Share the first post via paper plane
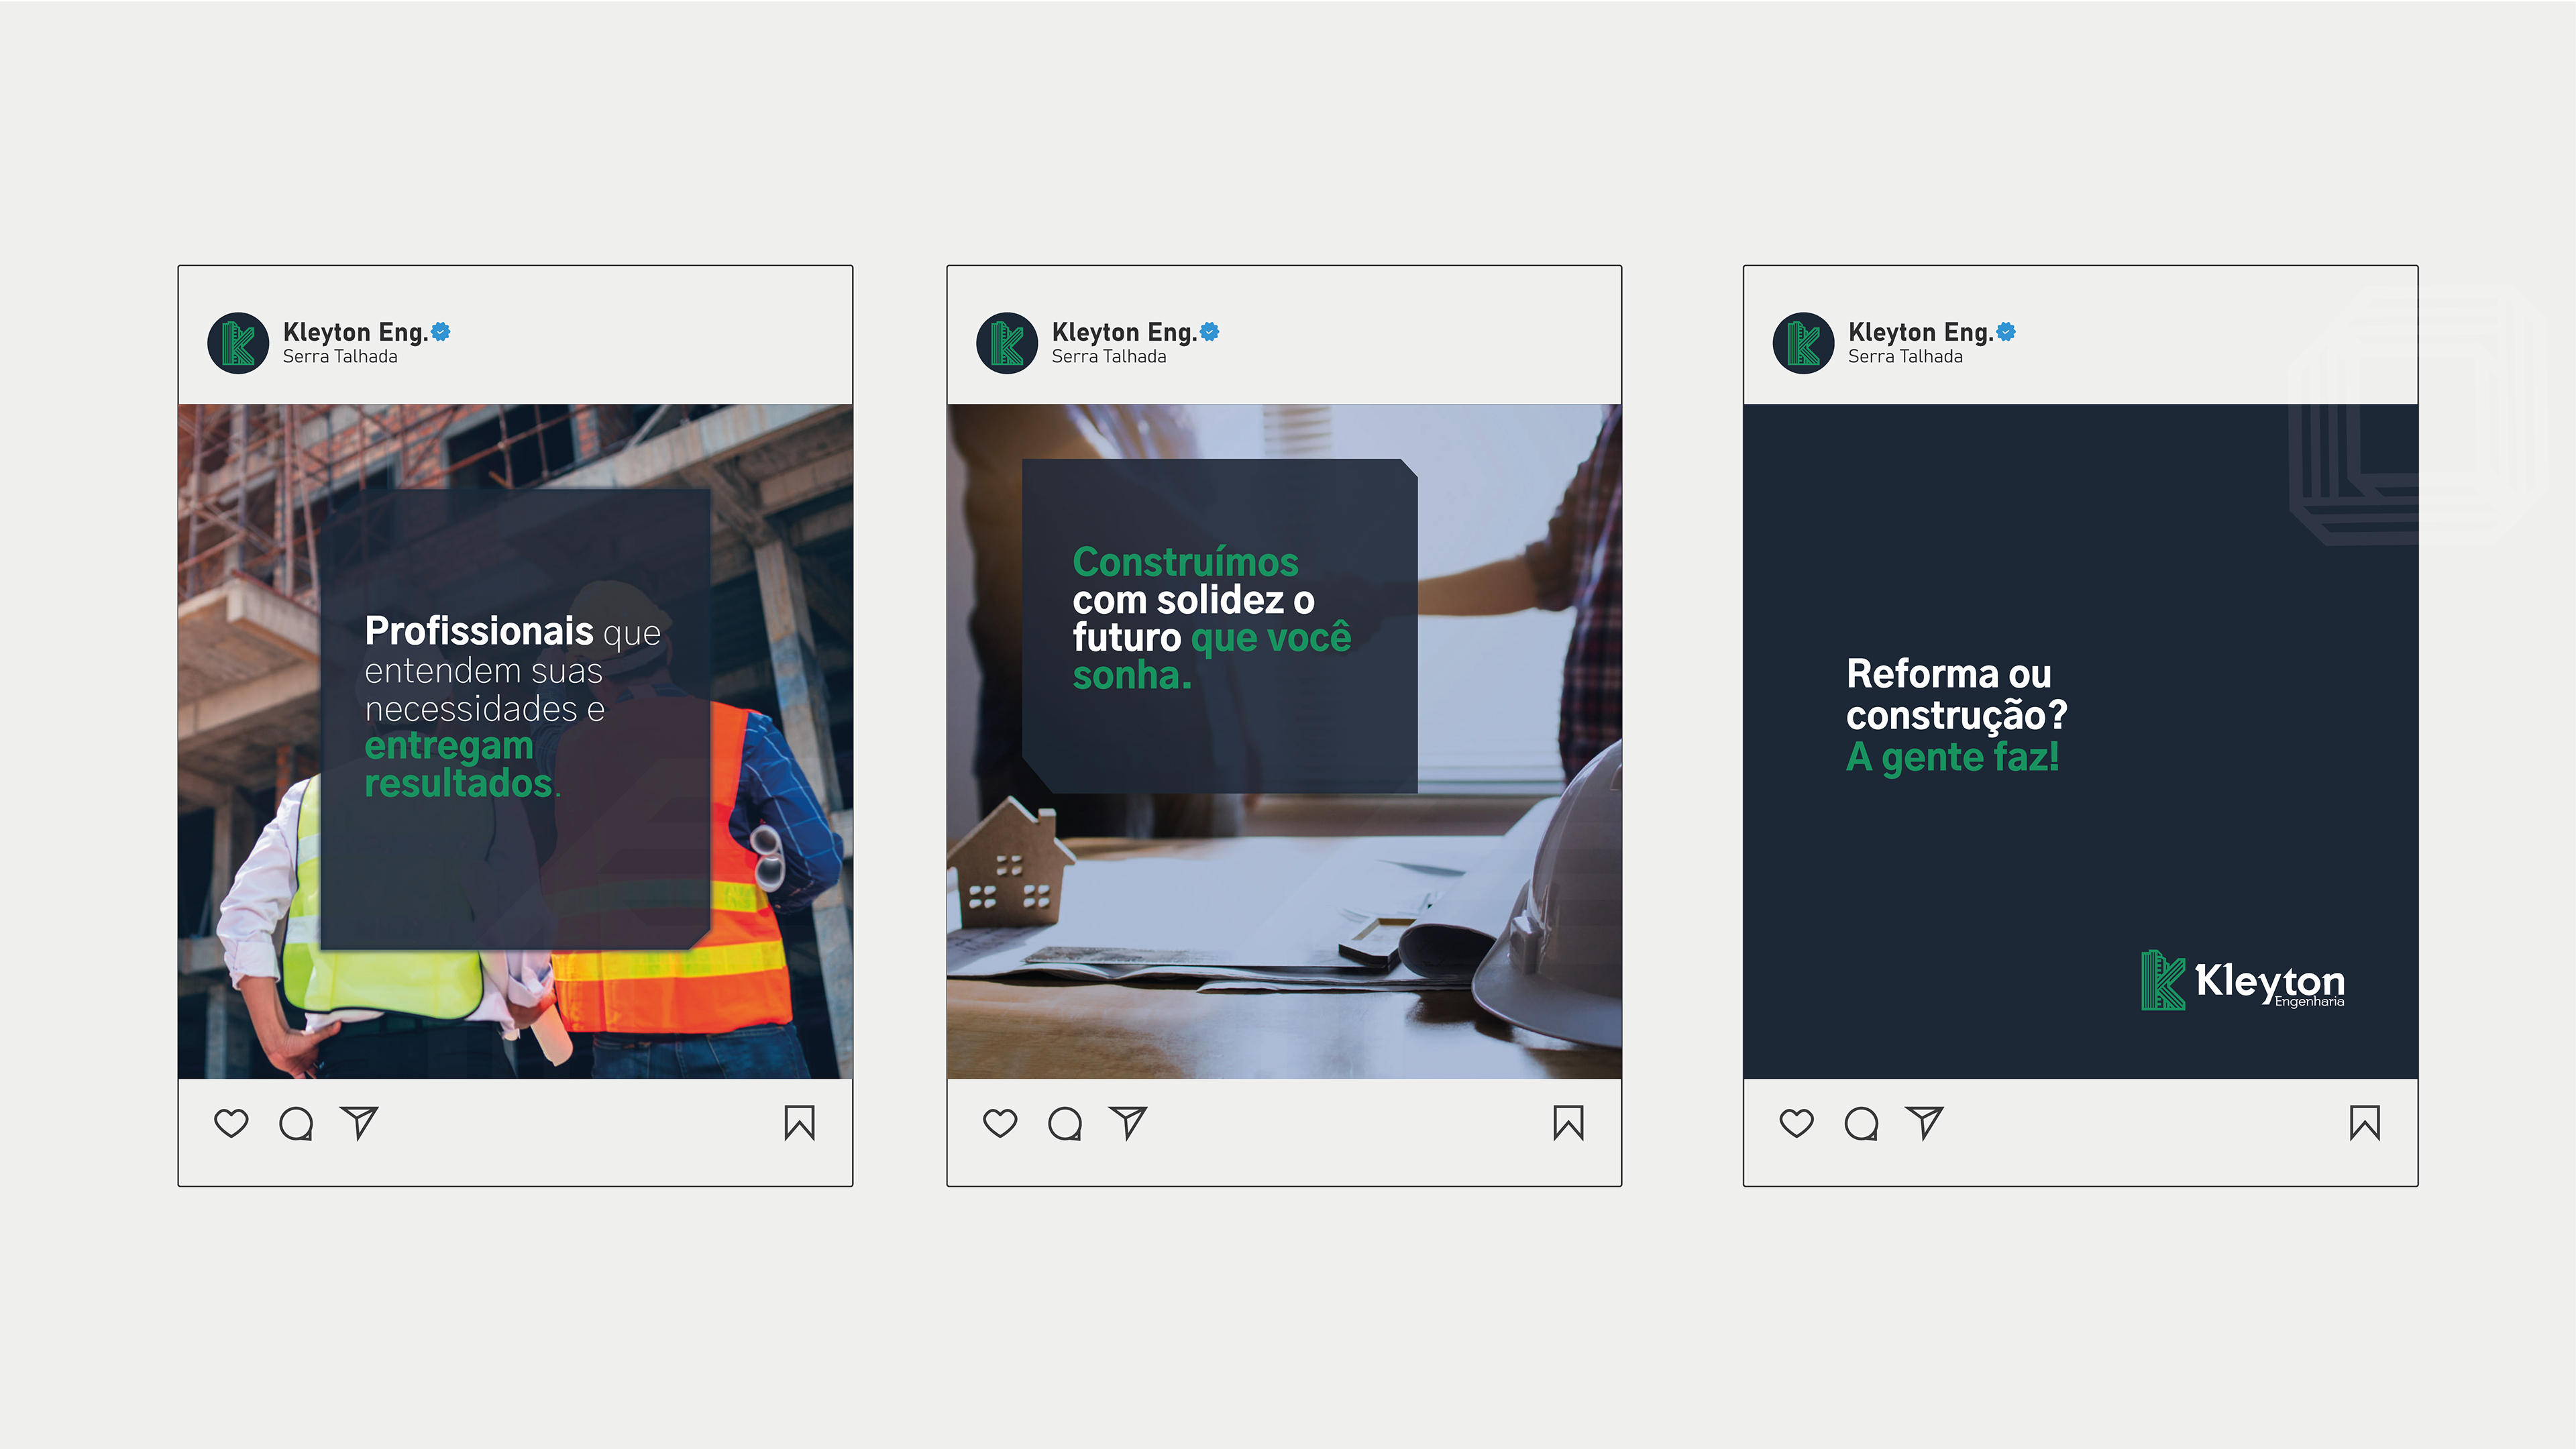 pos(359,1123)
